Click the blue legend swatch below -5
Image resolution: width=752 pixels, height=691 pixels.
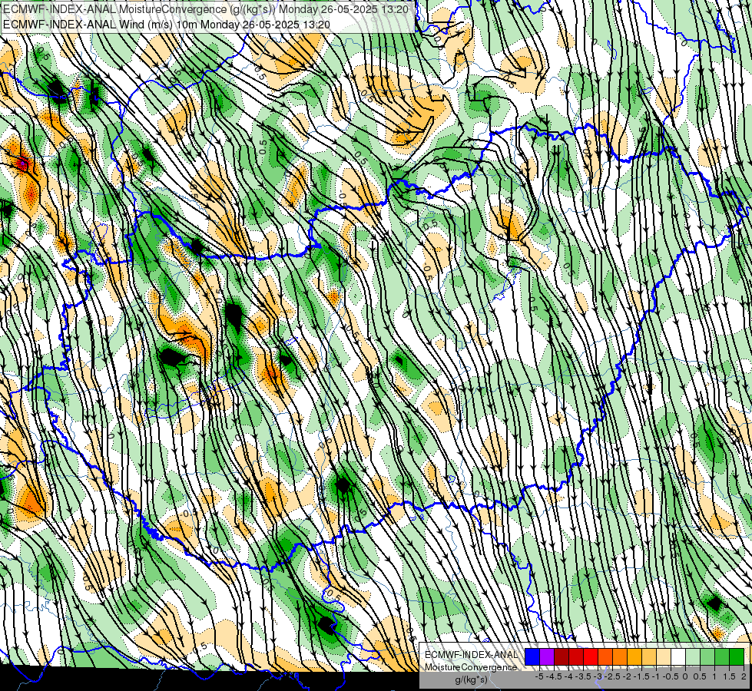(x=532, y=657)
